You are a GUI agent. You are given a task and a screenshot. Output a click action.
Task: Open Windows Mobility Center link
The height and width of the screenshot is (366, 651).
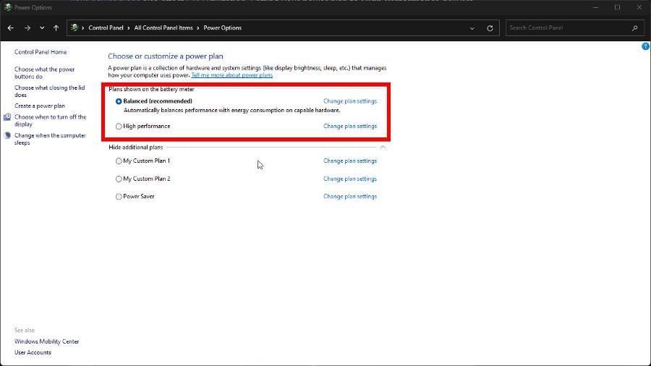click(46, 341)
